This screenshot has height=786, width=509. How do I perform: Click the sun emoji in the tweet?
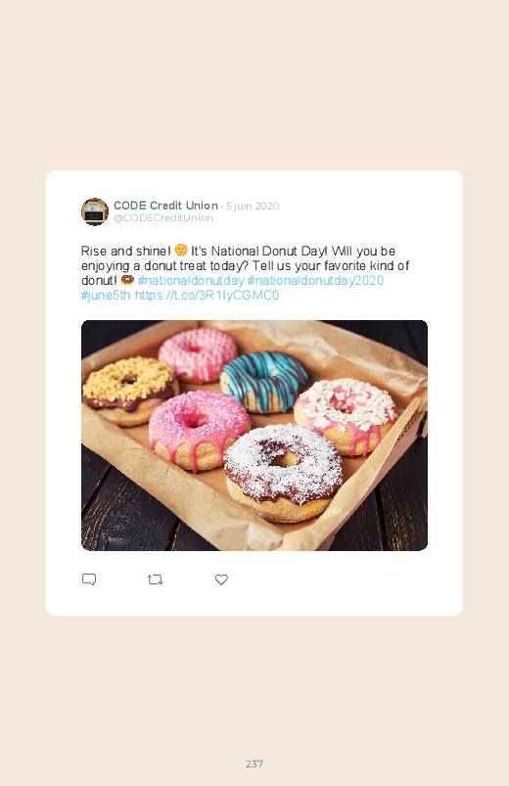(x=181, y=250)
